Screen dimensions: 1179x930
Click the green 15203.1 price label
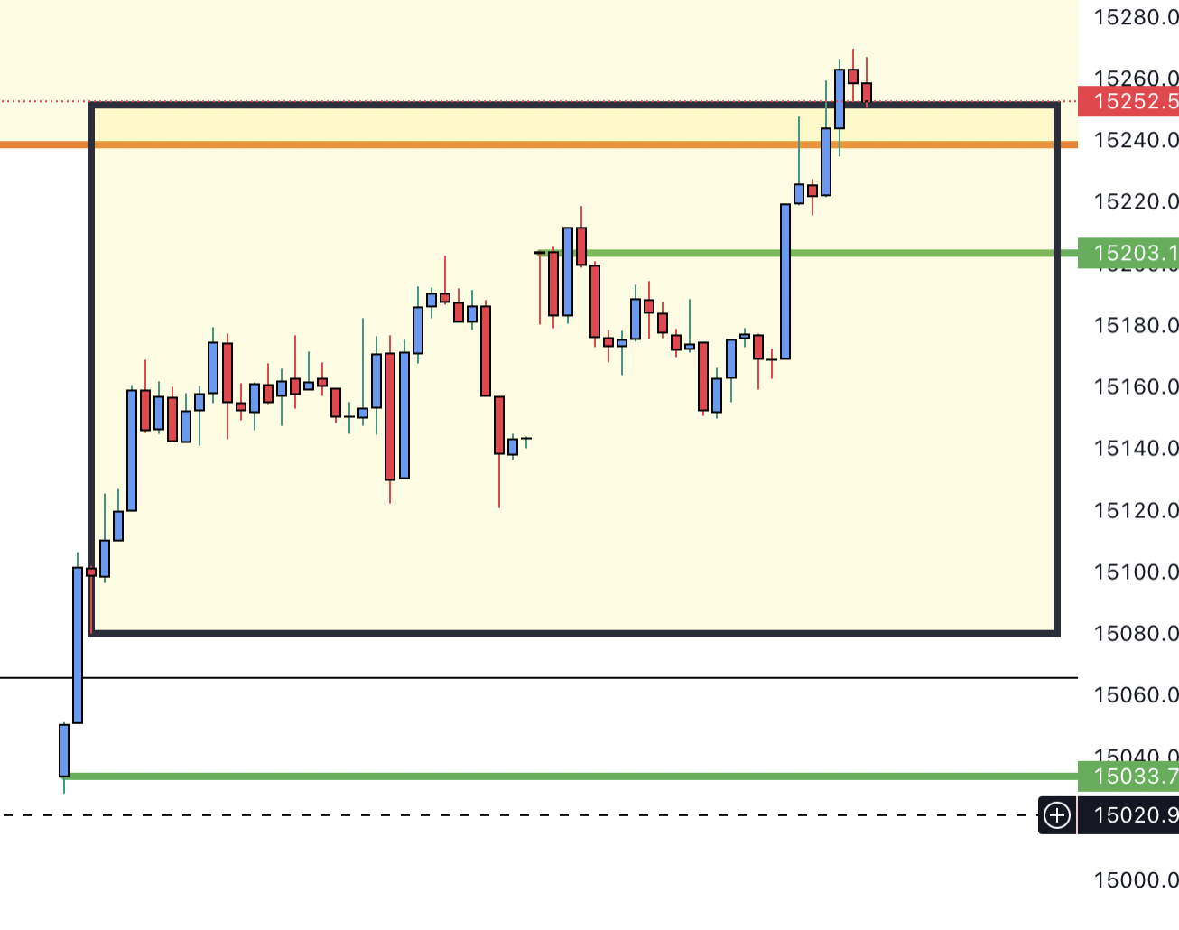tap(1130, 253)
